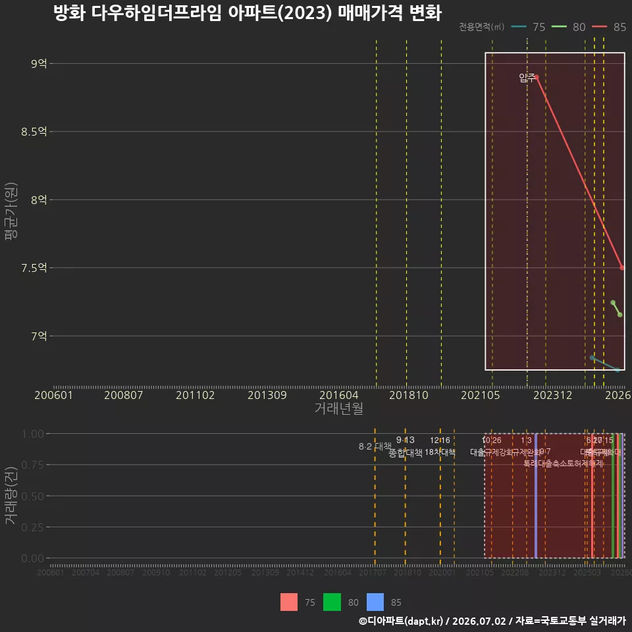Click the 7.5억 y-axis label

[34, 268]
